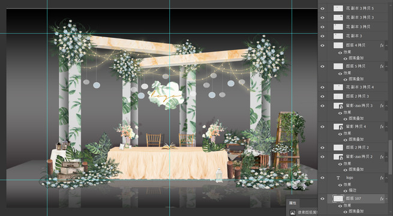393x216 pixels.
Task: Click the fx icon on 图层 5 拷贝
Action: (x=382, y=66)
